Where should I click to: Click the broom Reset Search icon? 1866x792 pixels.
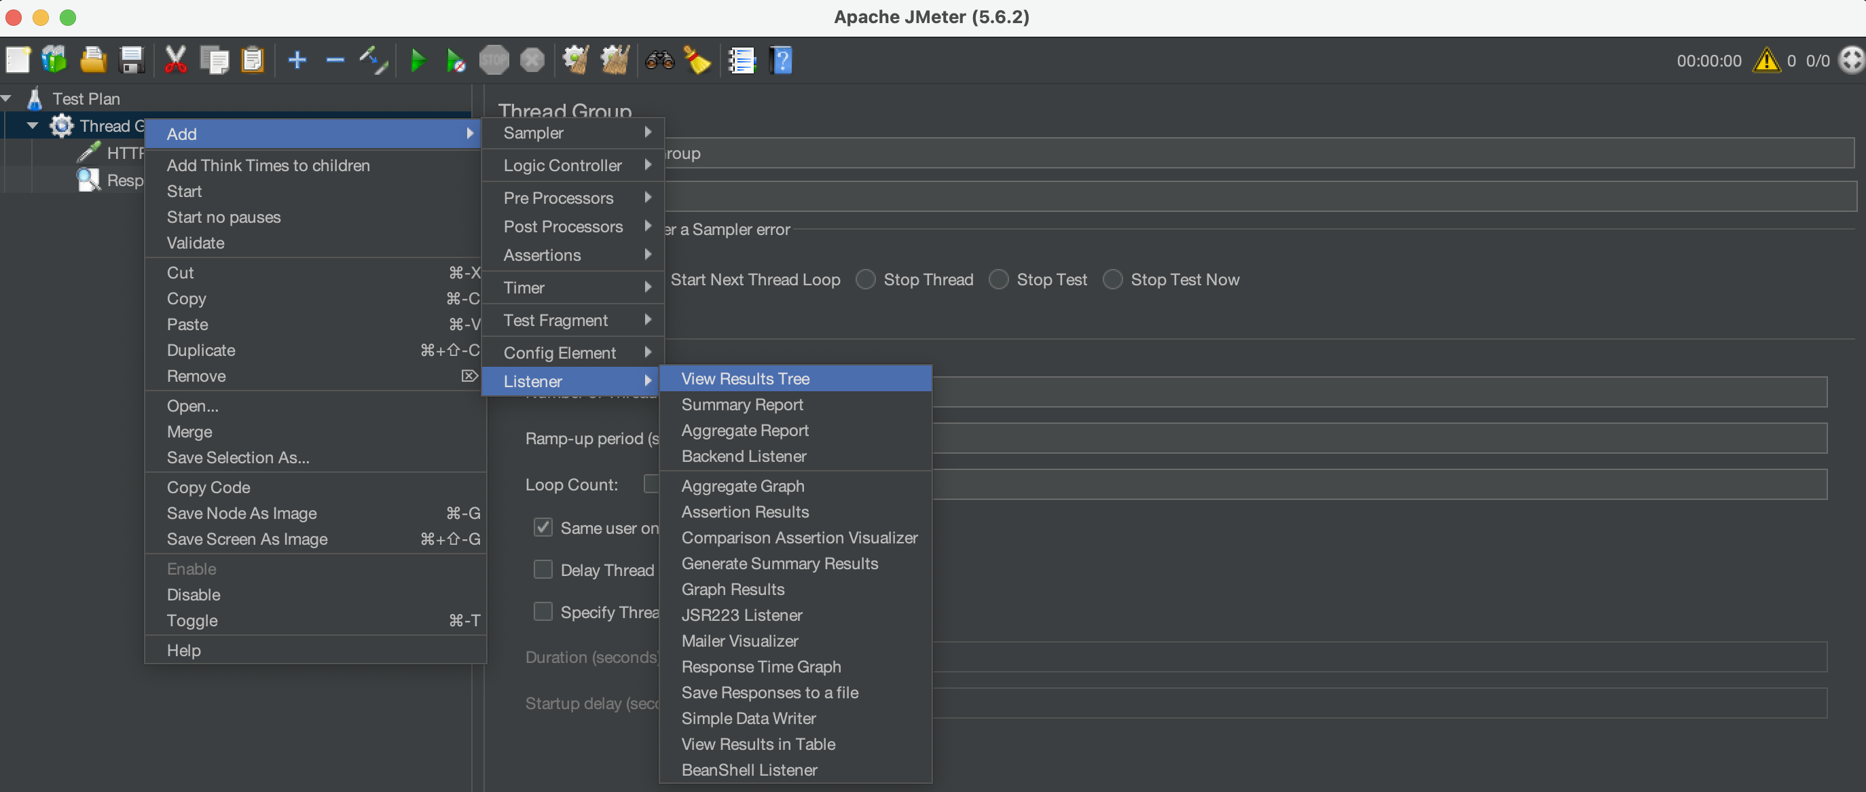click(x=697, y=60)
